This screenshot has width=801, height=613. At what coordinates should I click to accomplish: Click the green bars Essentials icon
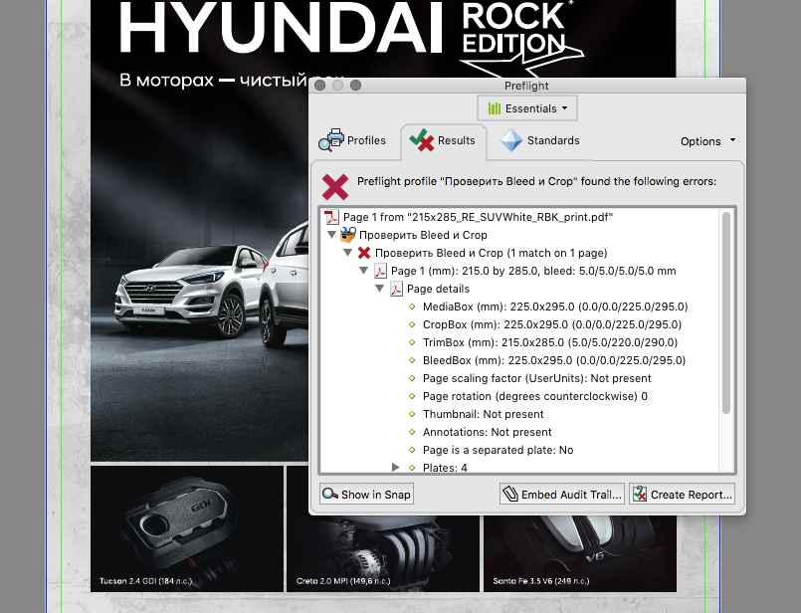click(x=494, y=108)
